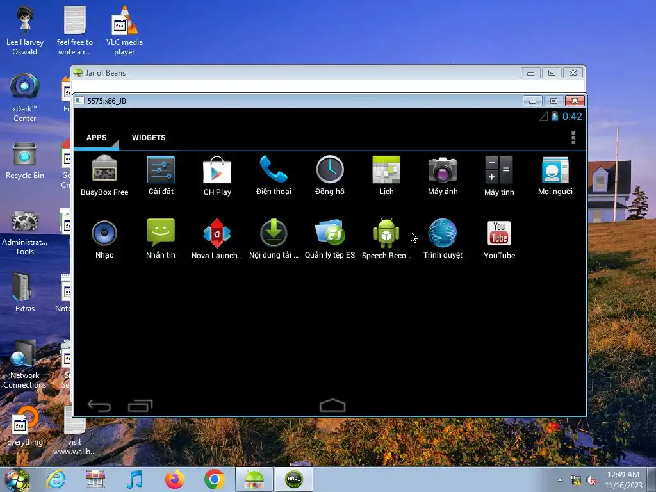
Task: Select the Everything desktop shortcut
Action: (x=25, y=426)
